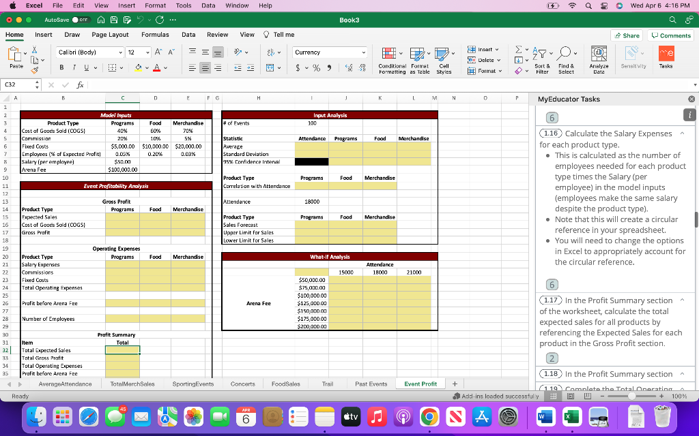699x436 pixels.
Task: Close the MyEducator Tasks panel
Action: point(691,99)
